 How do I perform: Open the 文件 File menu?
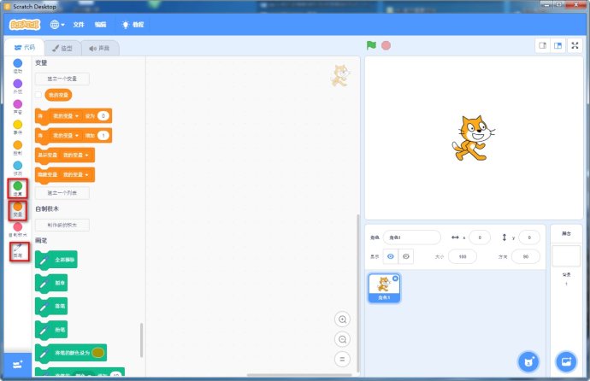coord(79,25)
